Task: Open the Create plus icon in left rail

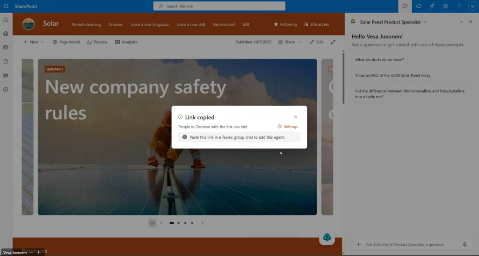Action: click(6, 89)
